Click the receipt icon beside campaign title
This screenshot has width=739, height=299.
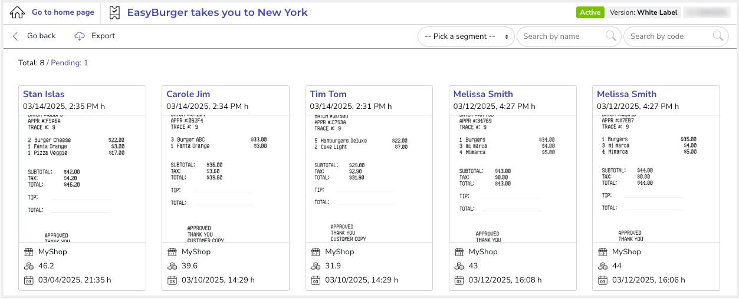(115, 12)
